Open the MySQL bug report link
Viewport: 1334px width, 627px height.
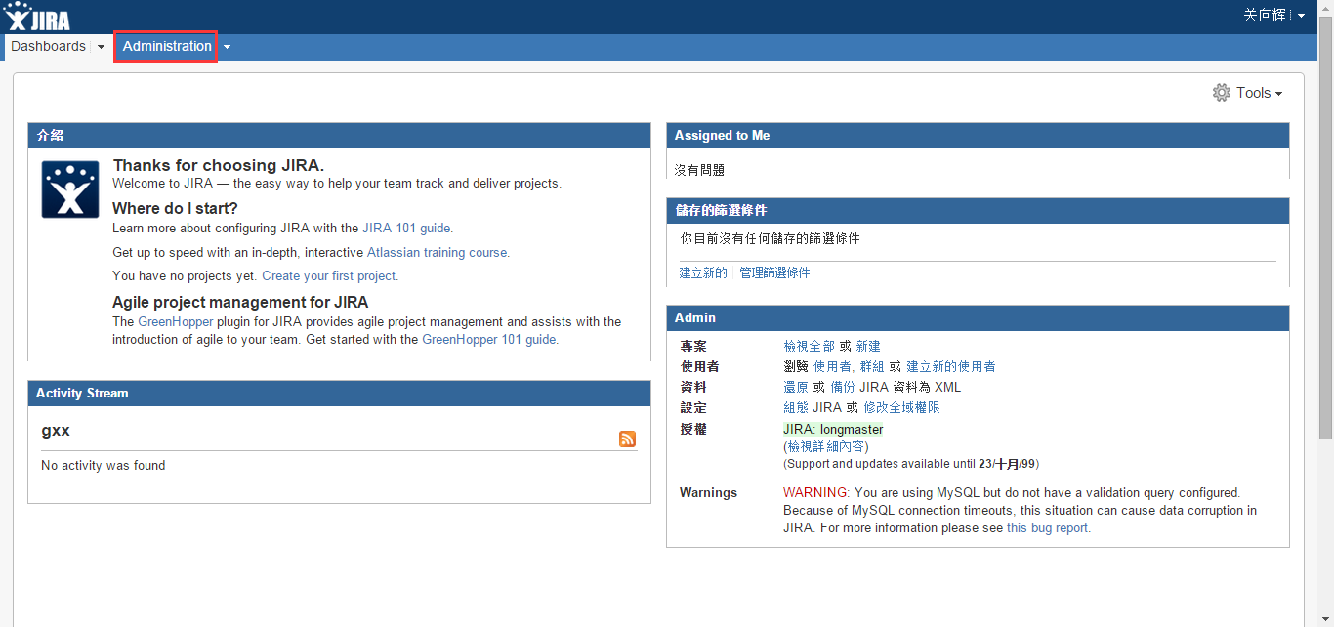1047,528
